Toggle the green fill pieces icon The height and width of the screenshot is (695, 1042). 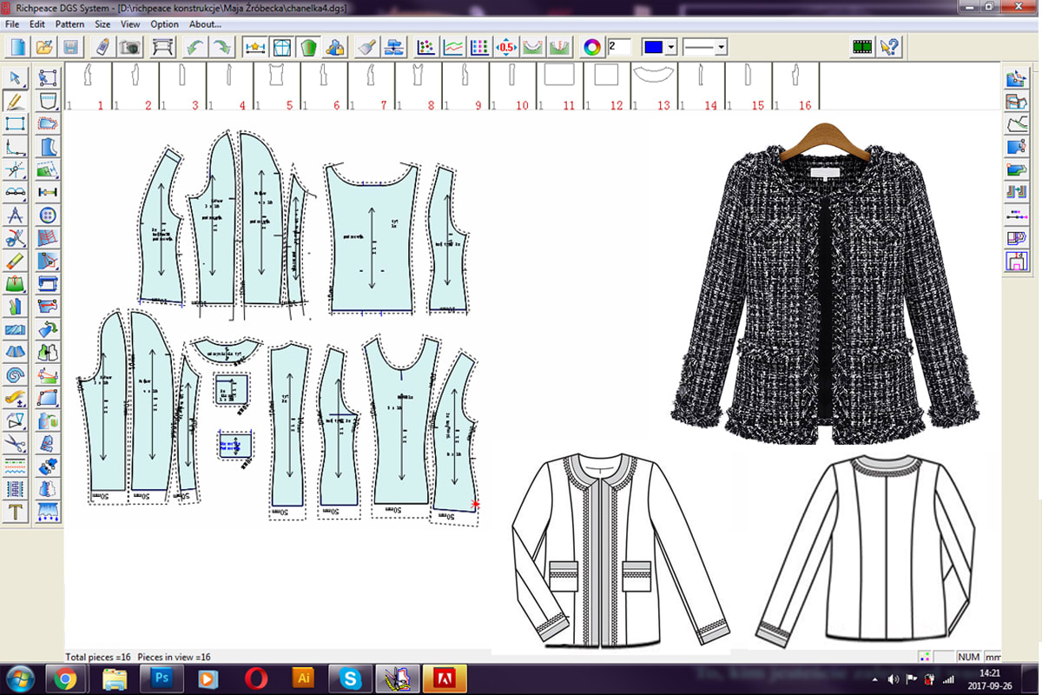pyautogui.click(x=308, y=47)
